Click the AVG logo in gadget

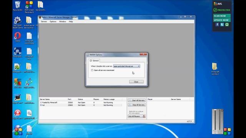click(x=218, y=4)
